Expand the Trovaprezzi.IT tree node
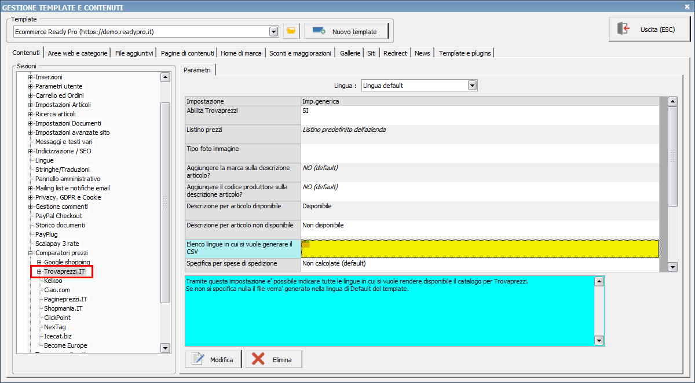 [39, 271]
